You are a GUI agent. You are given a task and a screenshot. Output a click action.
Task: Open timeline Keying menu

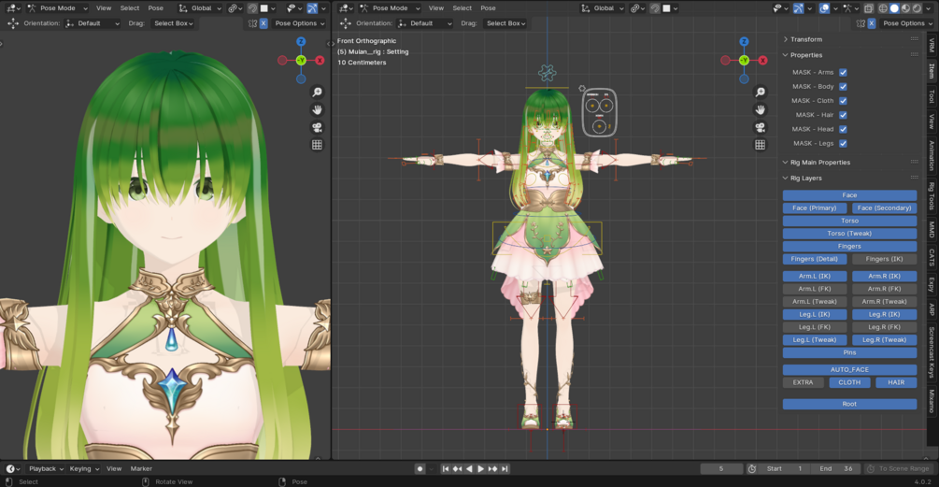tap(82, 469)
